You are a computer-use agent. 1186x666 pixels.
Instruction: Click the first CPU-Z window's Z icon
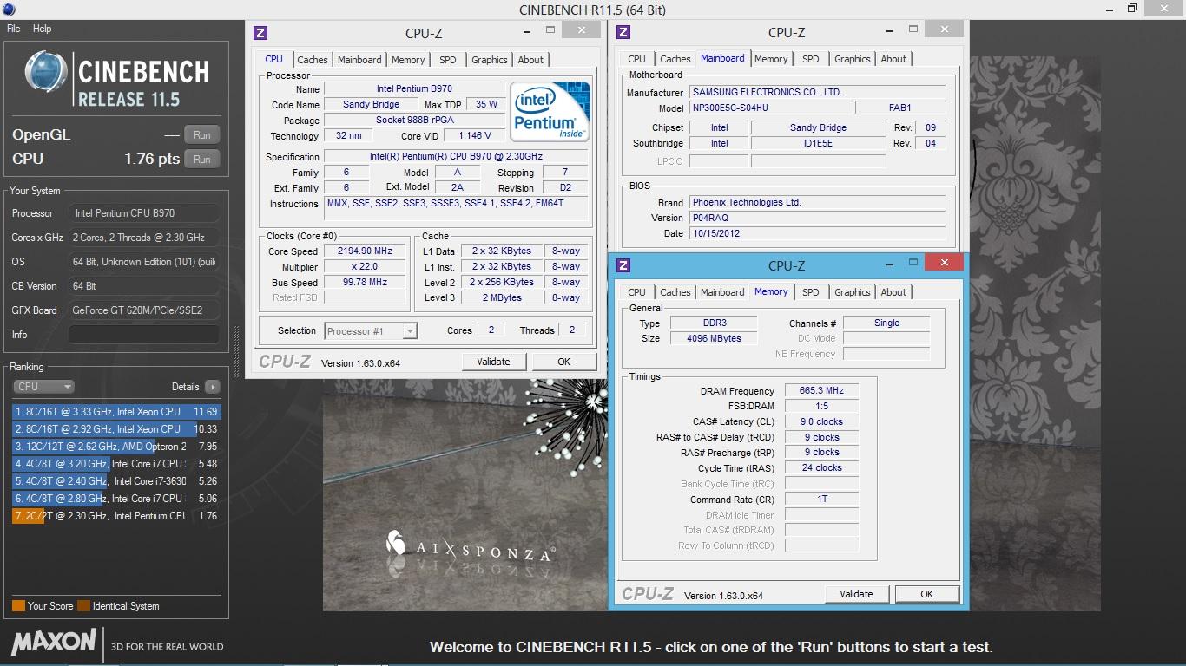260,33
